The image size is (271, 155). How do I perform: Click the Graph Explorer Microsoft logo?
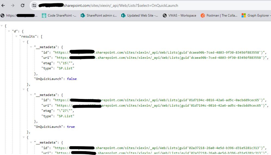click(244, 15)
